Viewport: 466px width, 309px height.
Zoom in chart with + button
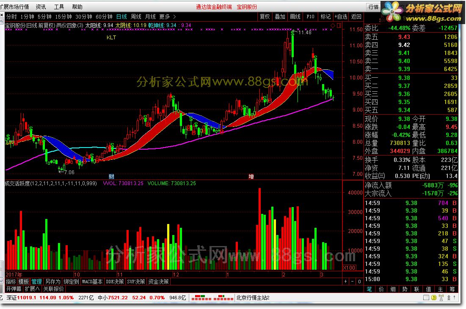point(345,282)
